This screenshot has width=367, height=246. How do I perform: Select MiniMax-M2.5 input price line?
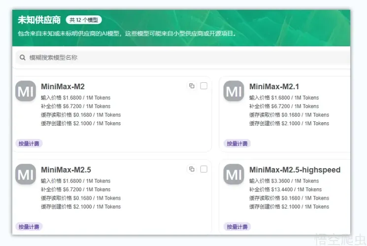click(75, 181)
